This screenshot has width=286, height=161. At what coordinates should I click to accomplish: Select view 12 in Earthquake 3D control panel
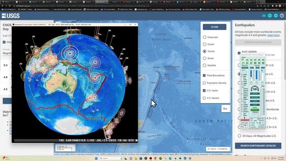263,63
